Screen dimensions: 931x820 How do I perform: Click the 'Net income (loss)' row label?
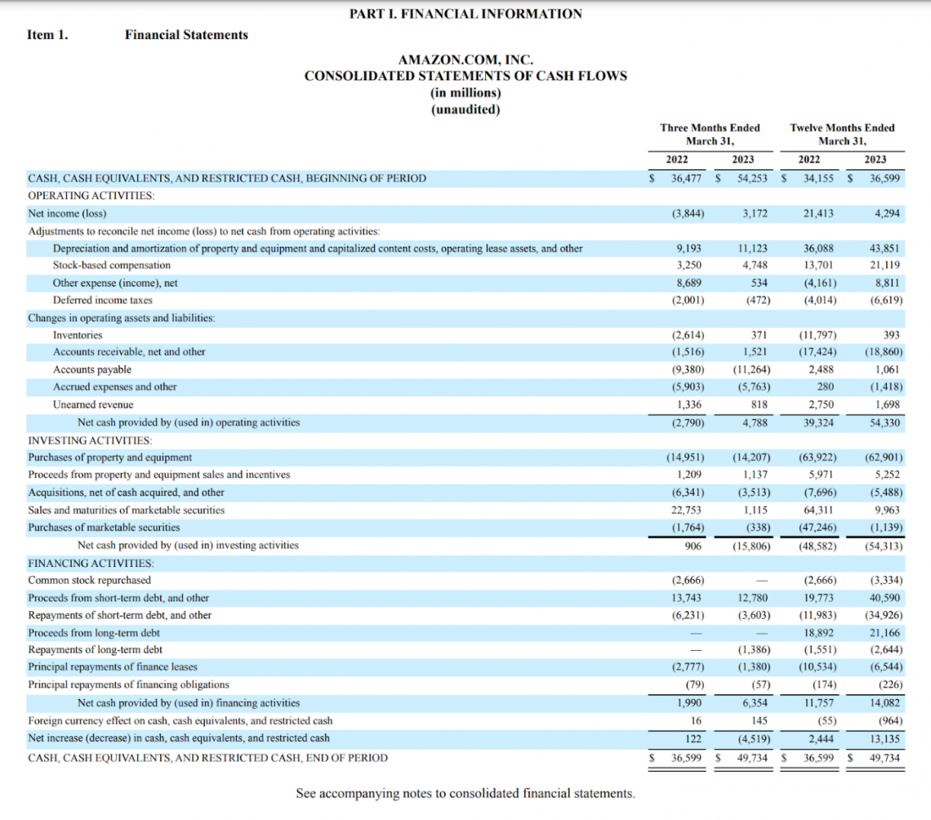(x=68, y=213)
